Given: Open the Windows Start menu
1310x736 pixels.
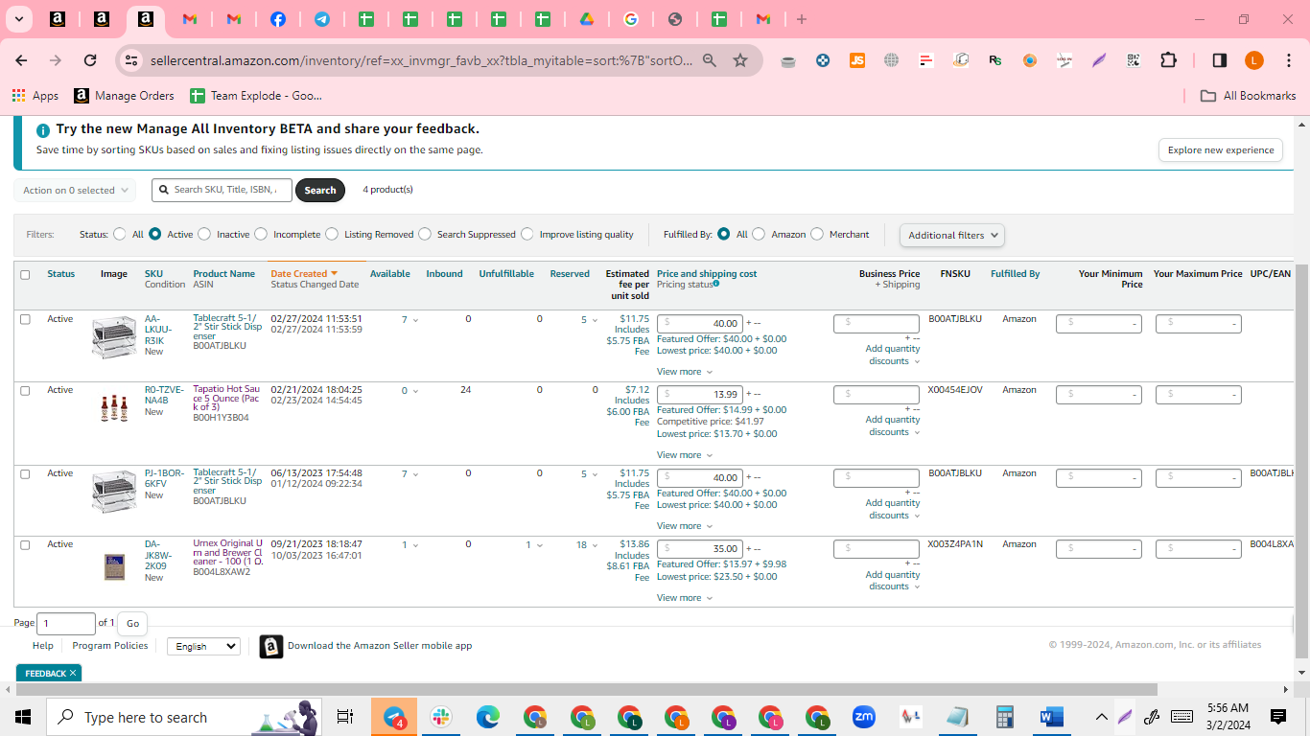Looking at the screenshot, I should coord(23,717).
